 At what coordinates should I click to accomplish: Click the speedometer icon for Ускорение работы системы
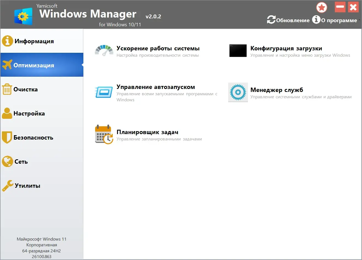pos(104,51)
